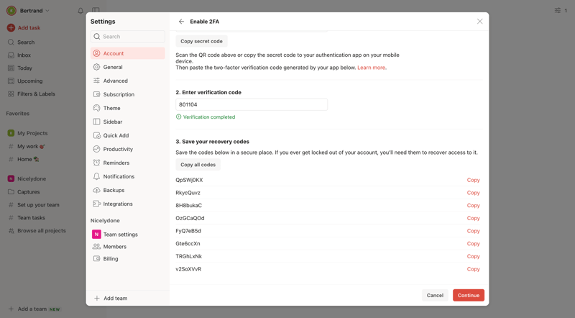Close the Settings dialog with the X
The image size is (575, 318).
coord(479,22)
